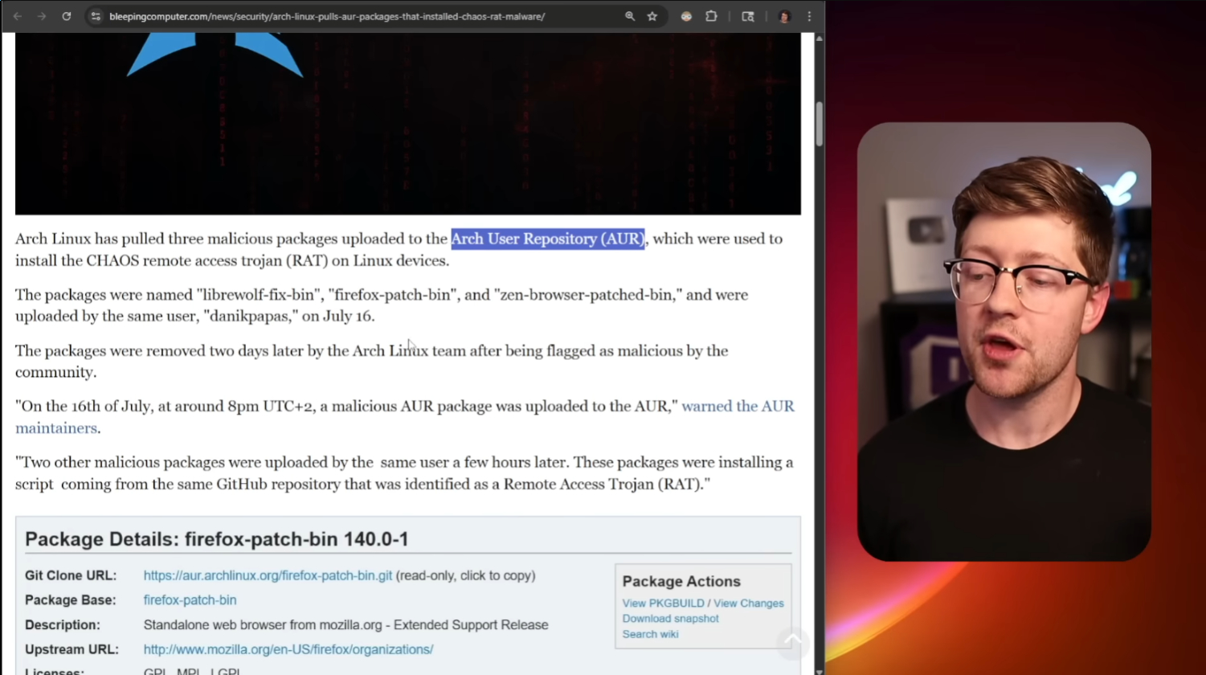Click scrollbar up arrow

coord(820,39)
